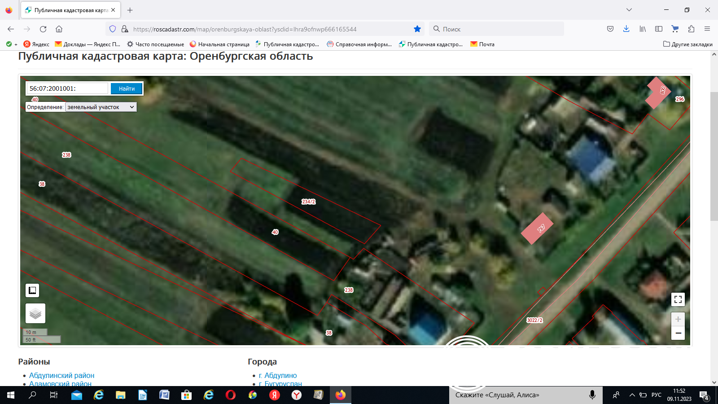718x404 pixels.
Task: Zoom out the cadastral map
Action: pos(678,333)
